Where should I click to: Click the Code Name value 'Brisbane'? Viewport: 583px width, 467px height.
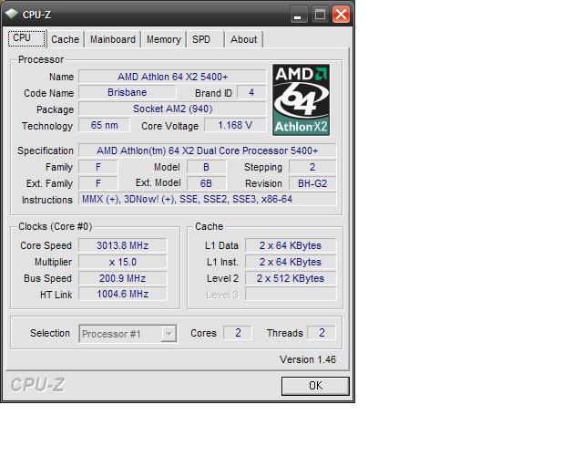pos(128,92)
